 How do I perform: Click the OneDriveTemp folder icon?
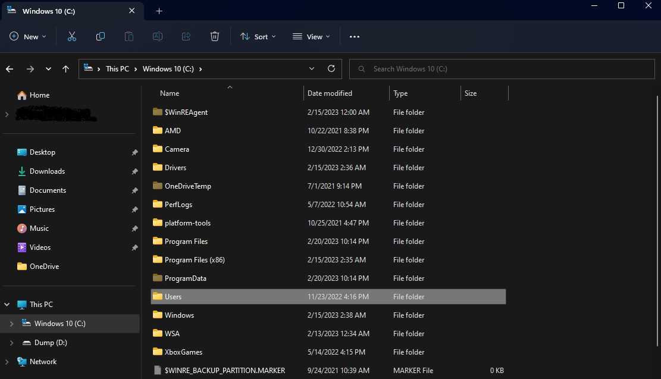pos(157,186)
